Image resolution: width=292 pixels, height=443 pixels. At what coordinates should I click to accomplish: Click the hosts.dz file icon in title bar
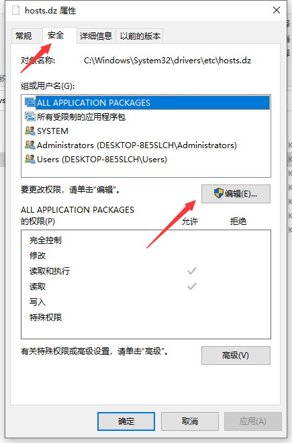[x=15, y=11]
